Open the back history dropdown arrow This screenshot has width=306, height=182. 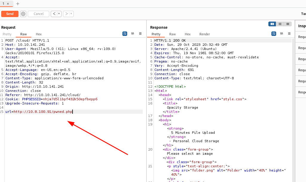coord(59,14)
